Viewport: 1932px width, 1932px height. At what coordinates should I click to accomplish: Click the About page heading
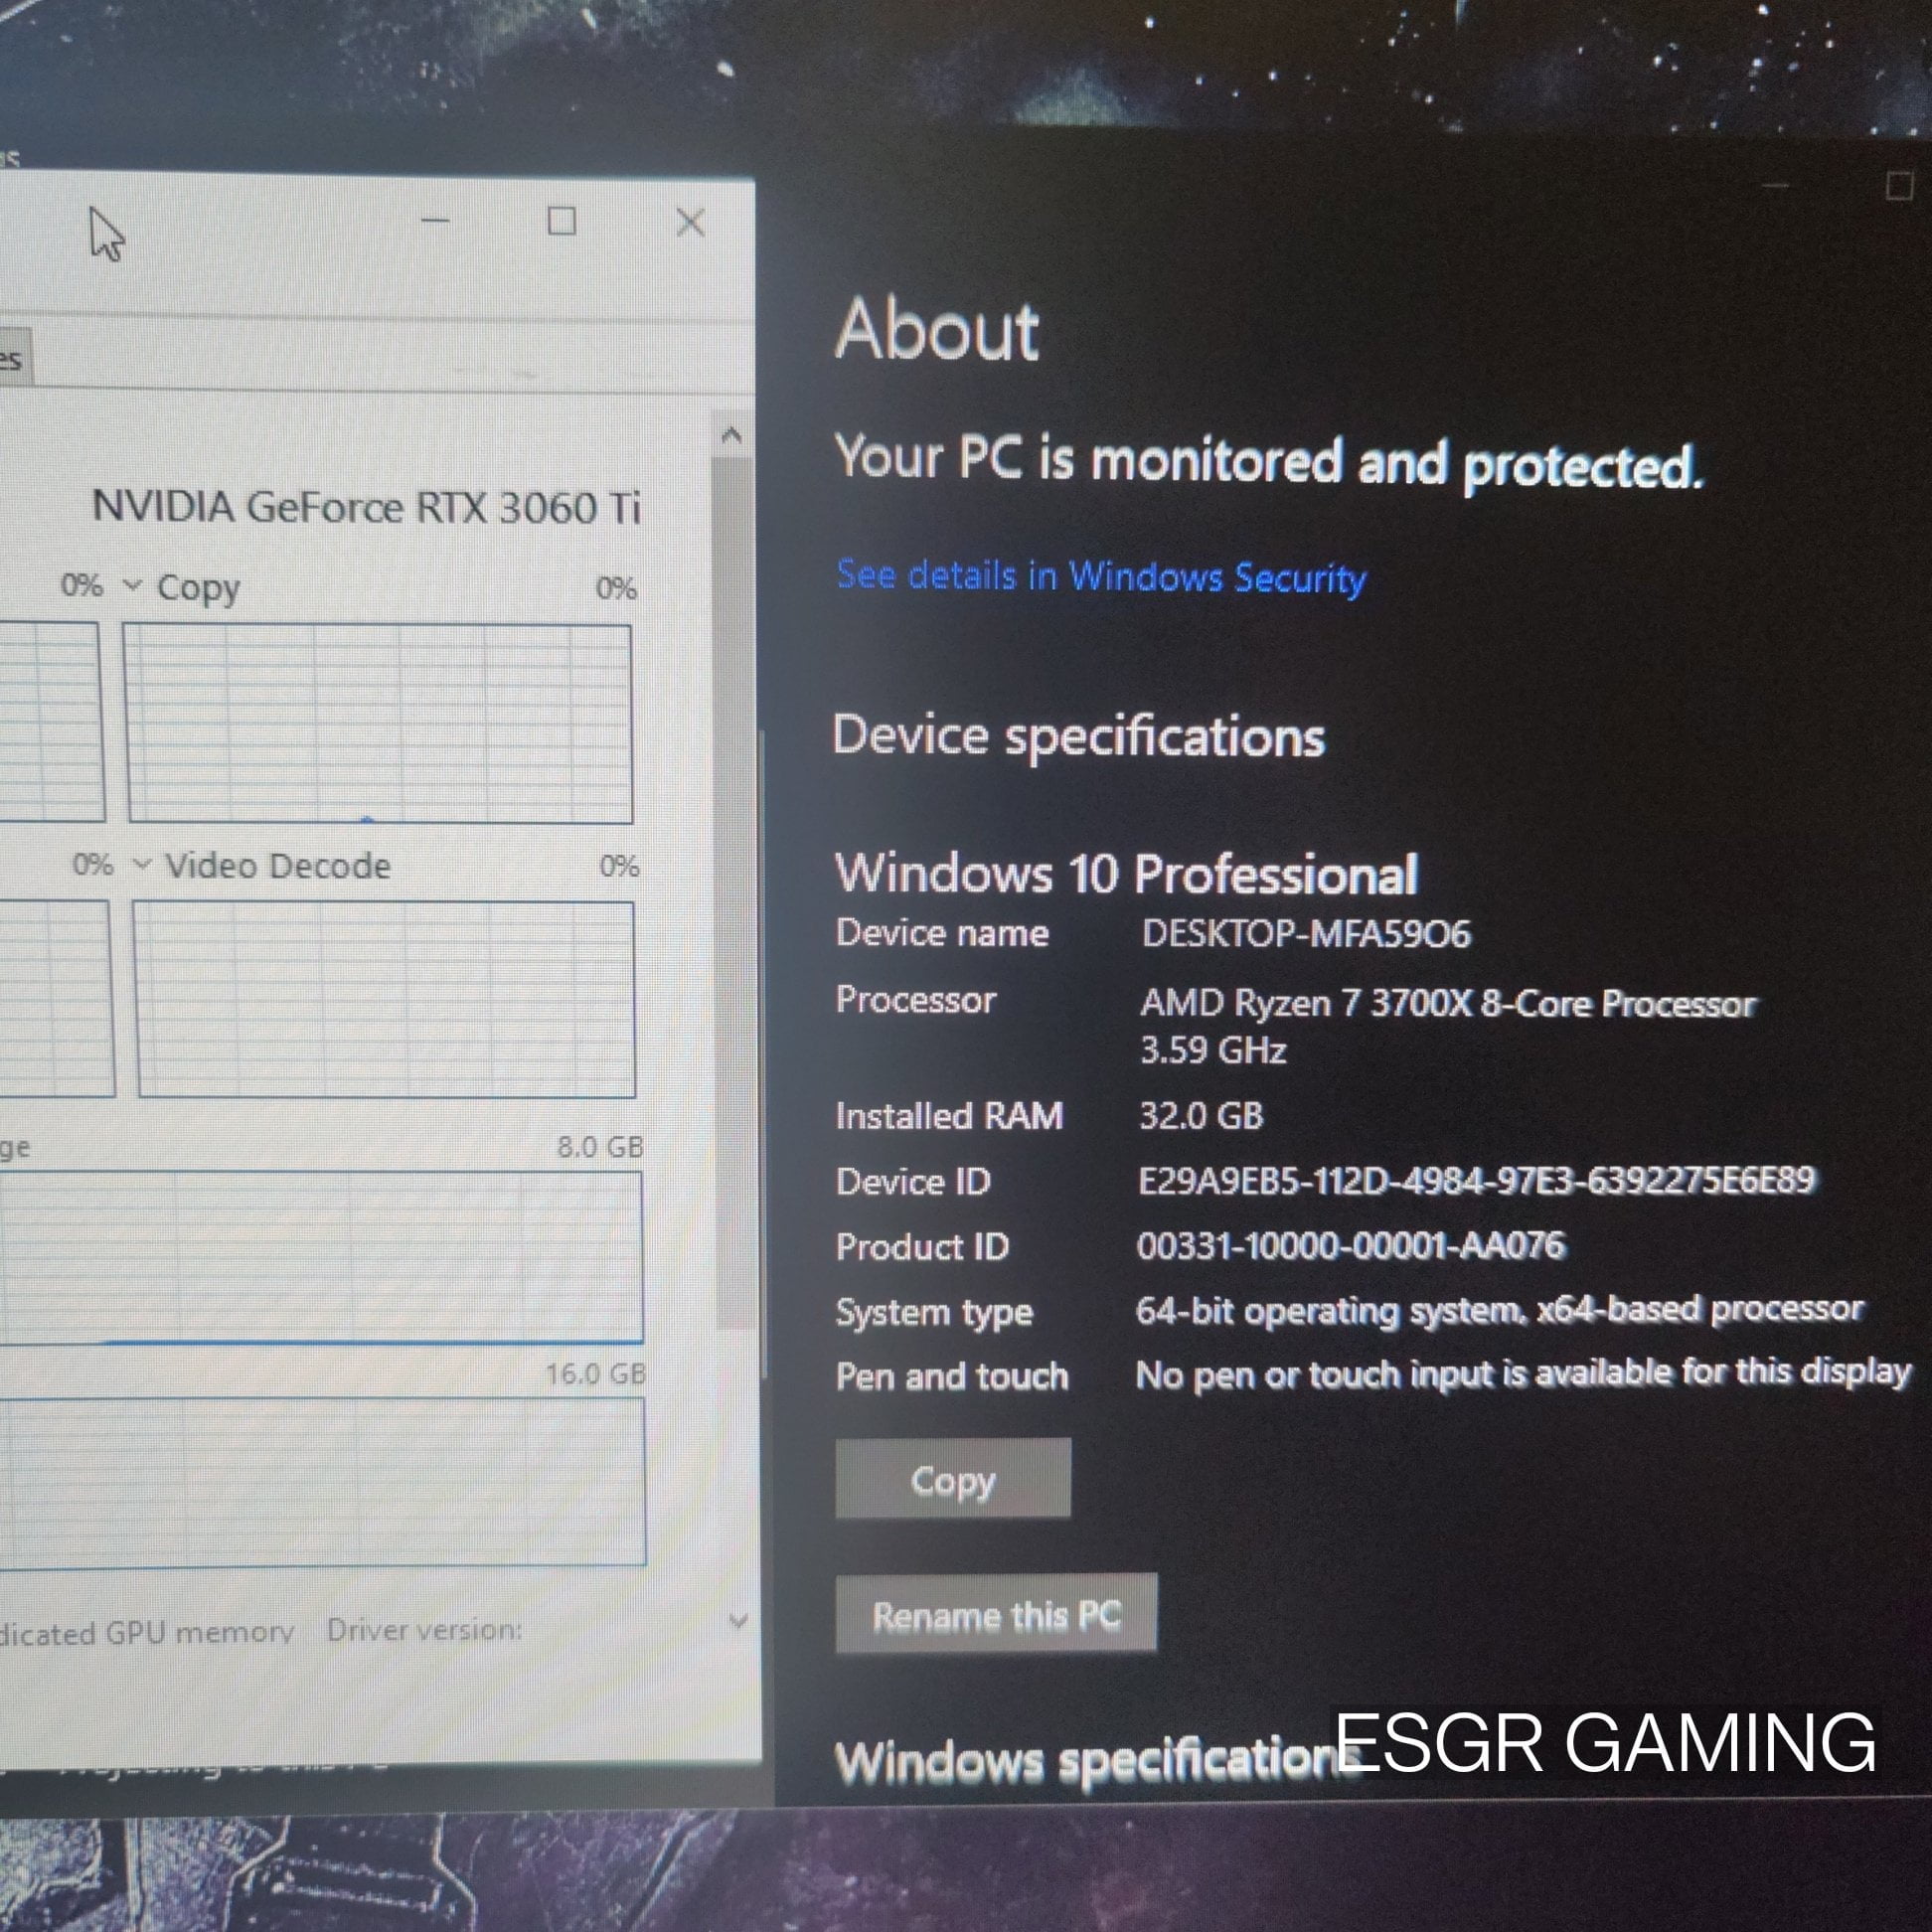(x=938, y=330)
